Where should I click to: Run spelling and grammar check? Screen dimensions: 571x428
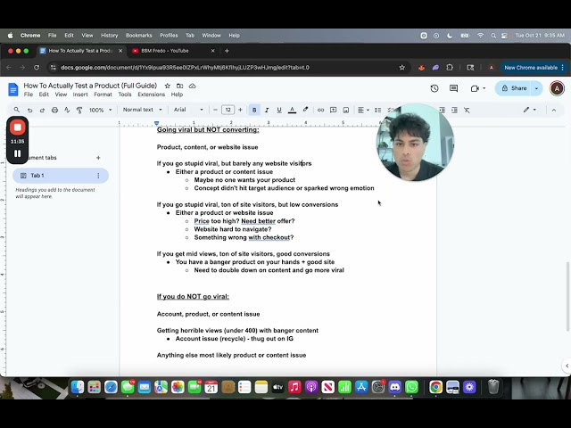[67, 110]
